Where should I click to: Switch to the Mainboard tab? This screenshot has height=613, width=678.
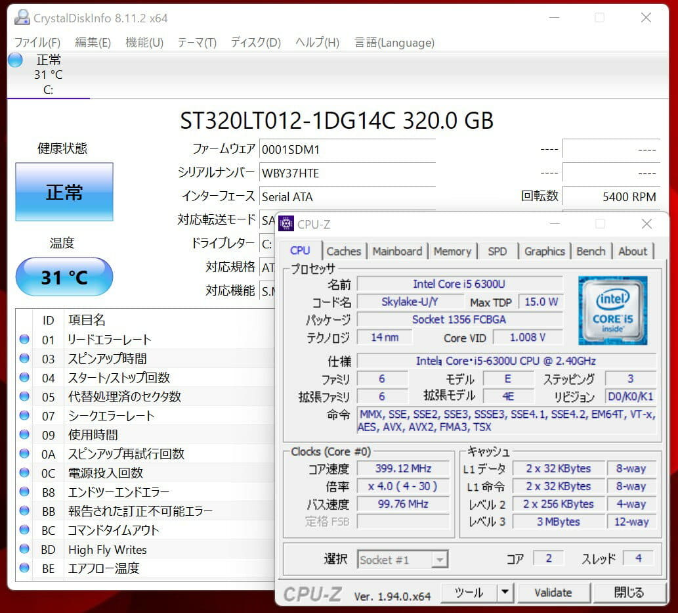point(397,252)
